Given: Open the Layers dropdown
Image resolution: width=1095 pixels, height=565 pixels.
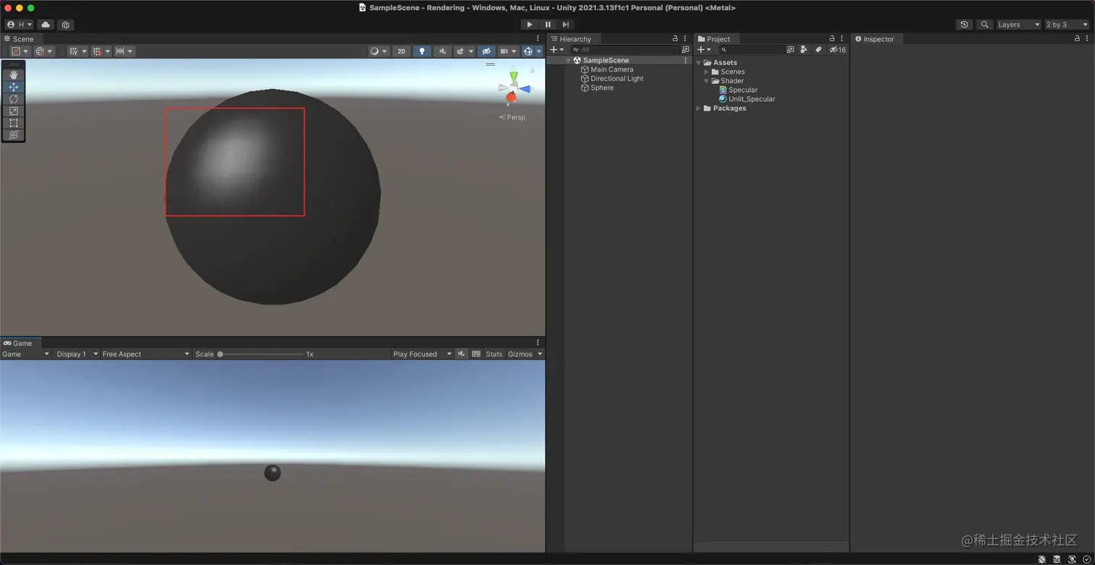Looking at the screenshot, I should pos(1018,25).
